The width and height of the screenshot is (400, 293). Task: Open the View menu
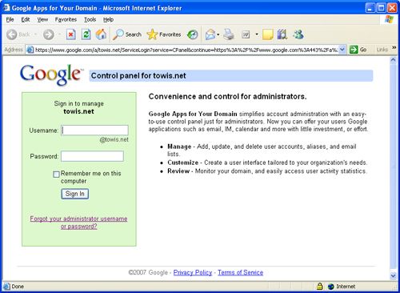point(42,19)
